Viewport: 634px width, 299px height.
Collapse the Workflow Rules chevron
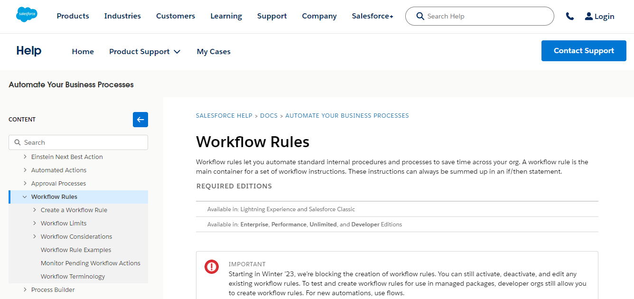pyautogui.click(x=25, y=196)
